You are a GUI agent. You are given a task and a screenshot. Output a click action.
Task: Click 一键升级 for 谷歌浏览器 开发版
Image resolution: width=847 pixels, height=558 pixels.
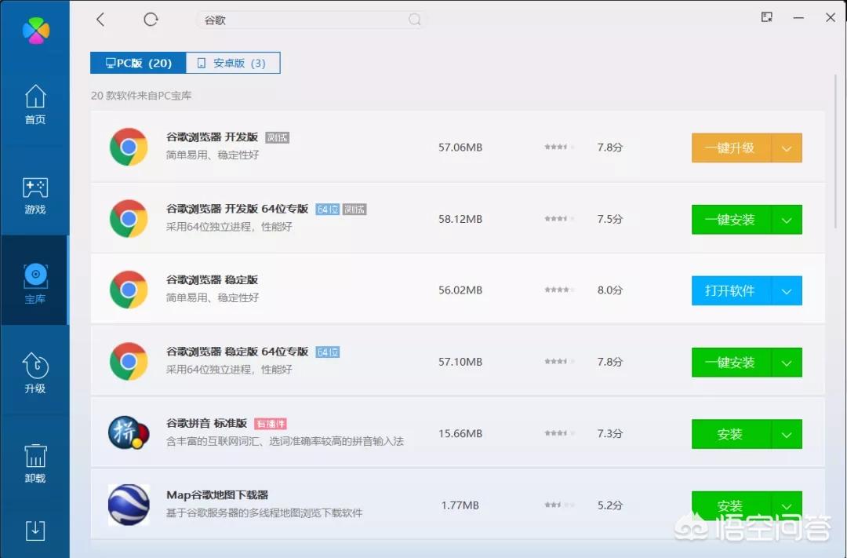click(x=730, y=148)
